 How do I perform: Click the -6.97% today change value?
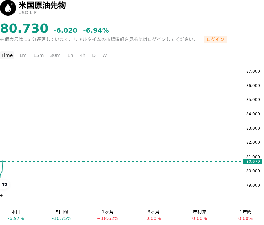pyautogui.click(x=16, y=218)
